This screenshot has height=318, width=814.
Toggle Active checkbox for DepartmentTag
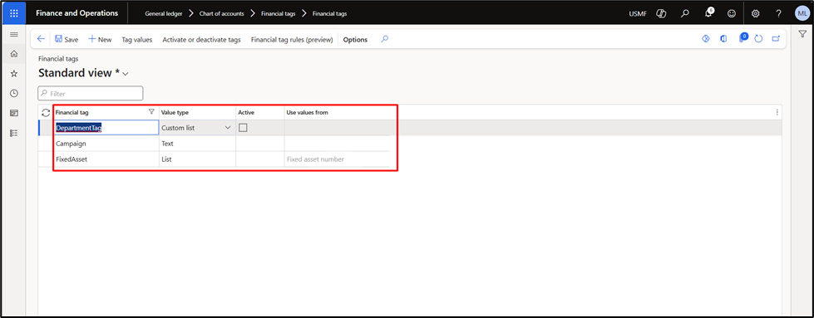[243, 128]
